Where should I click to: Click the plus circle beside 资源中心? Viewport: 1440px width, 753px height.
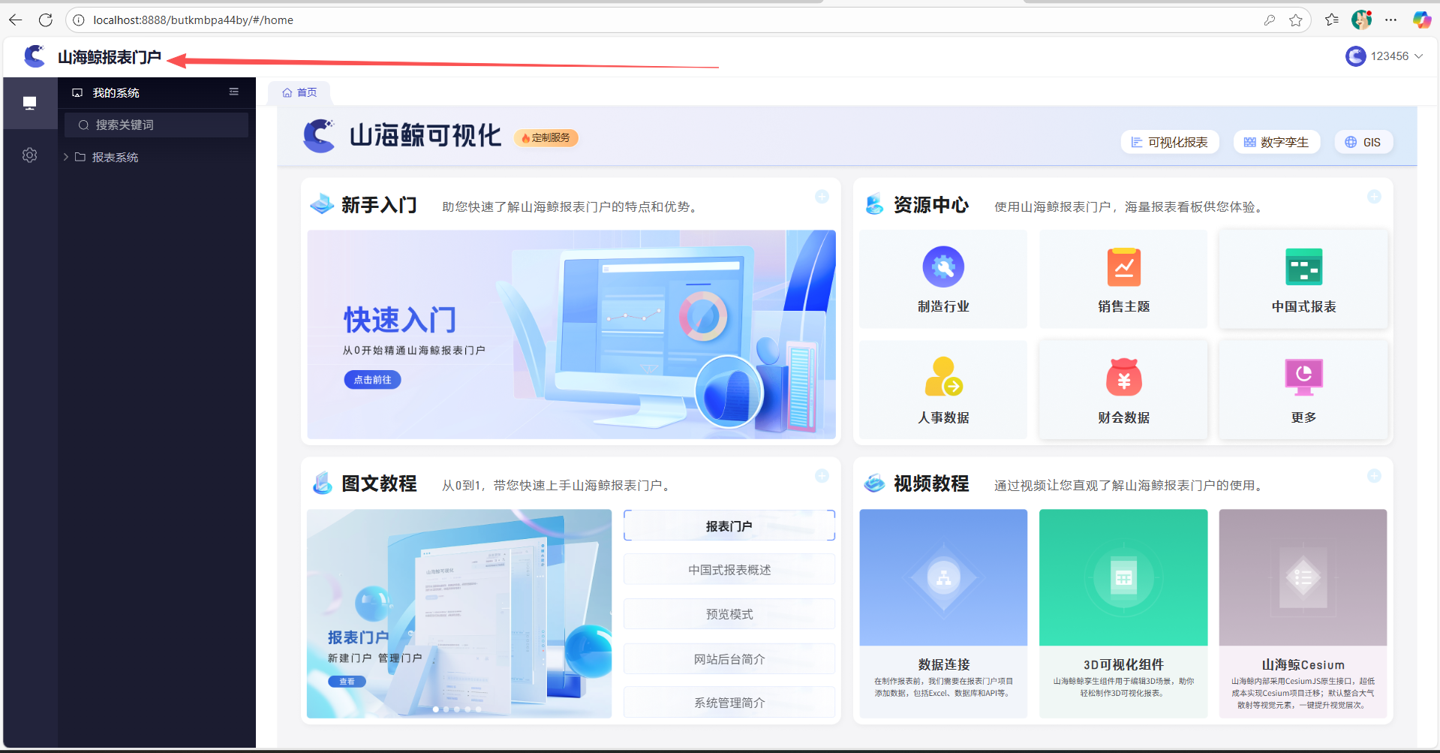(1374, 197)
